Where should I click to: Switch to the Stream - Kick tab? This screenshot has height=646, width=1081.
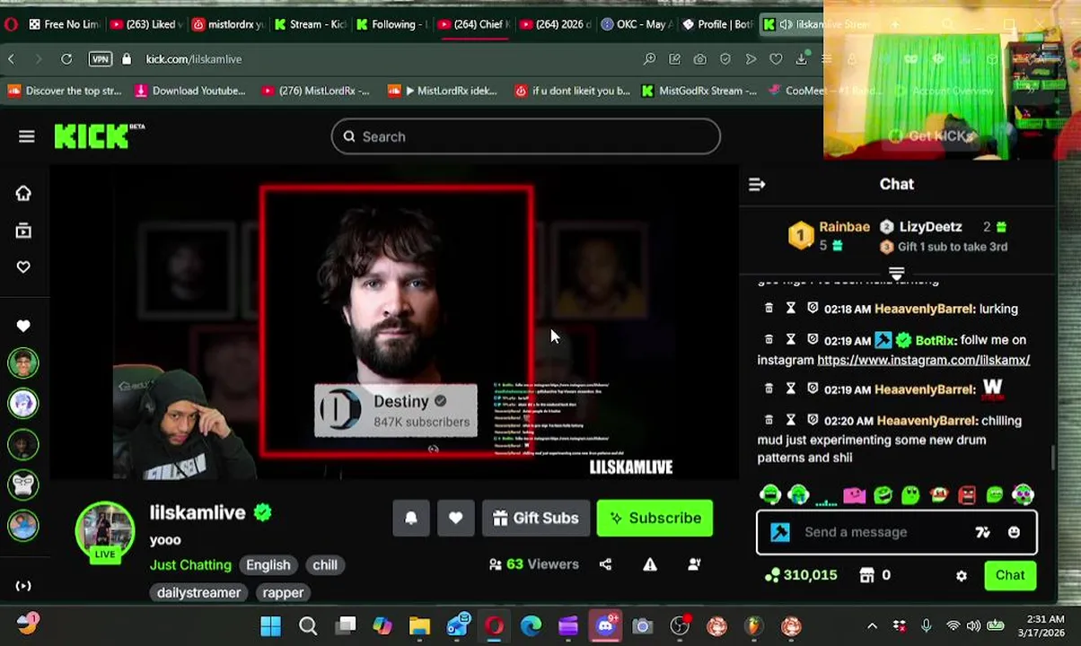(x=310, y=24)
